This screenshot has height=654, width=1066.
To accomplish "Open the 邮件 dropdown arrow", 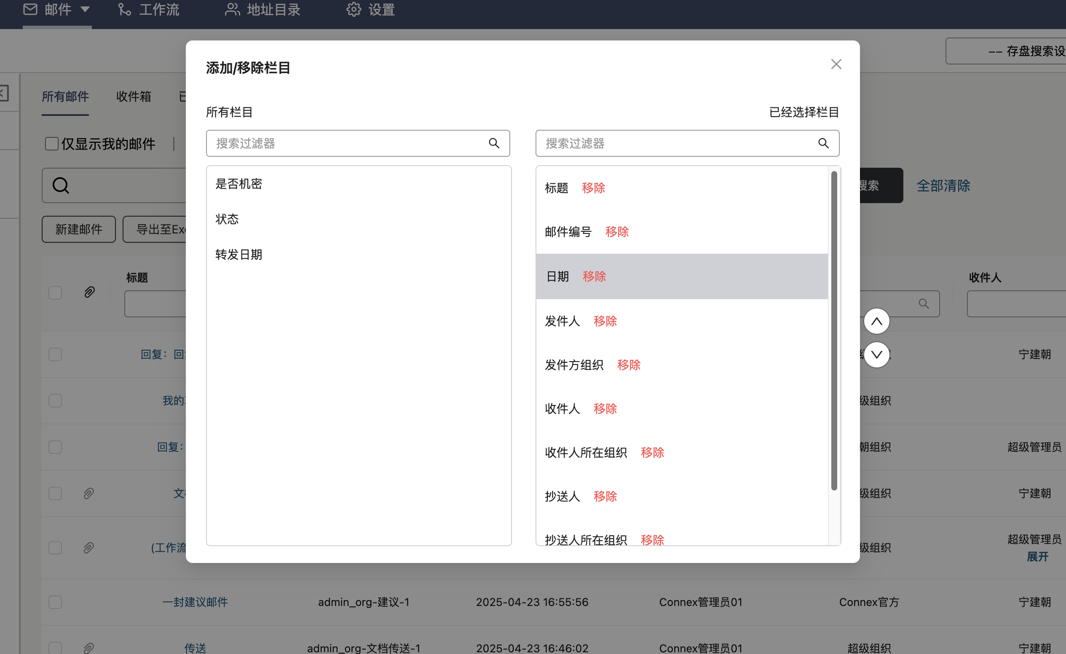I will (x=85, y=9).
